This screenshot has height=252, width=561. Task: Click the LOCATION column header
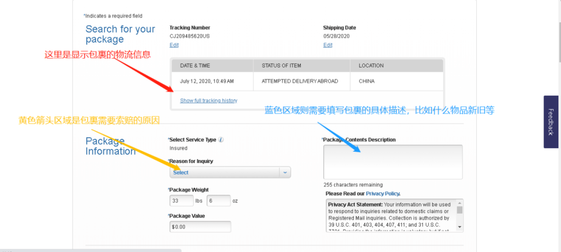coord(397,66)
